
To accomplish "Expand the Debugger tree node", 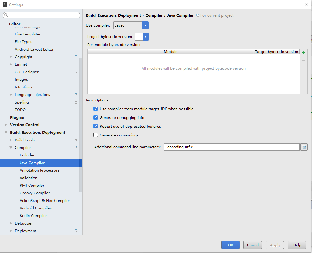I will click(10, 223).
